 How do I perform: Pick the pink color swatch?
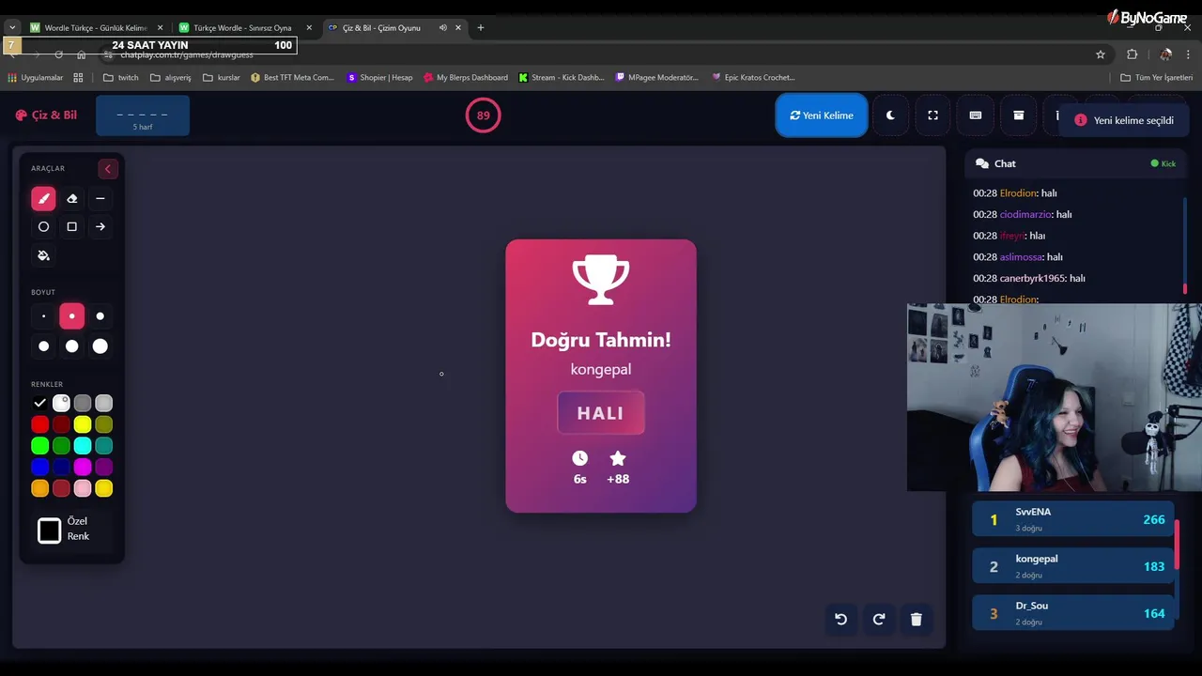83,488
